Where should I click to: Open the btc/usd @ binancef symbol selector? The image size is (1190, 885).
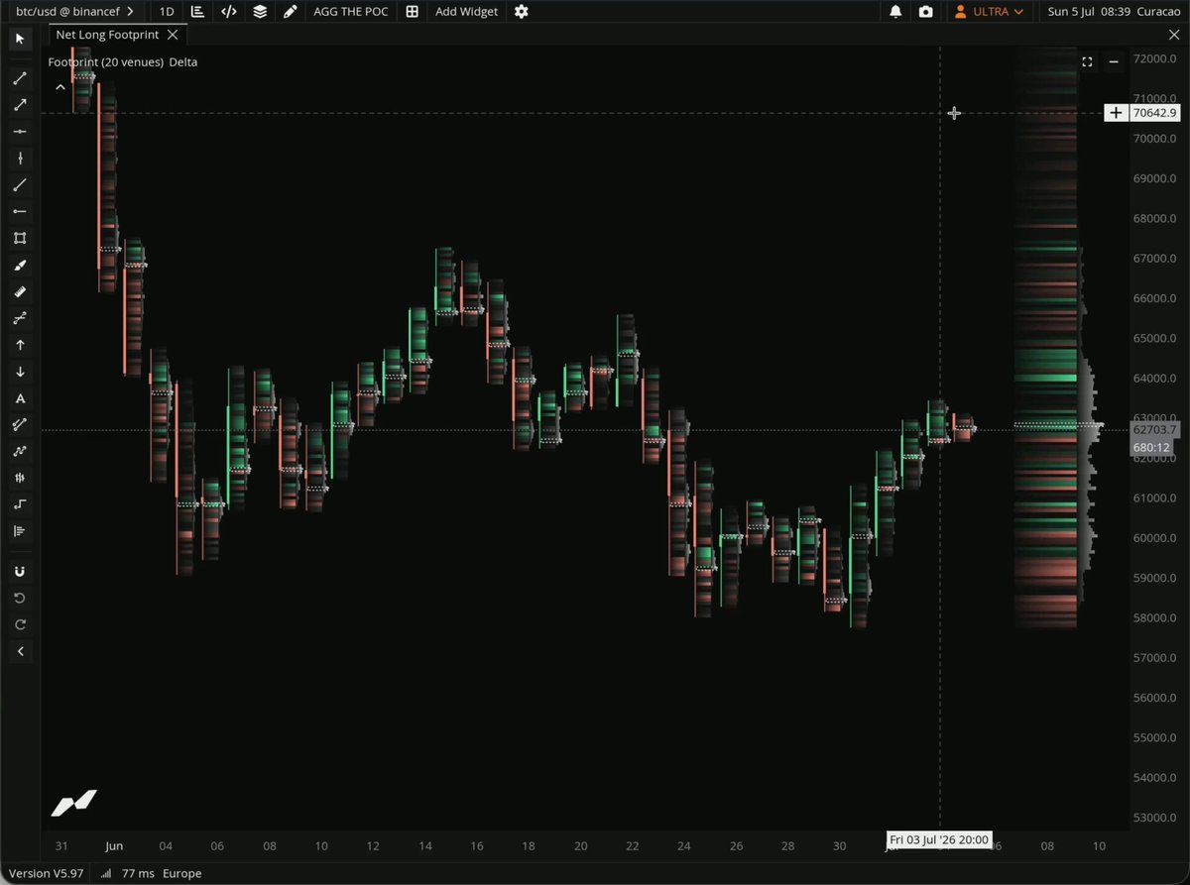tap(75, 12)
